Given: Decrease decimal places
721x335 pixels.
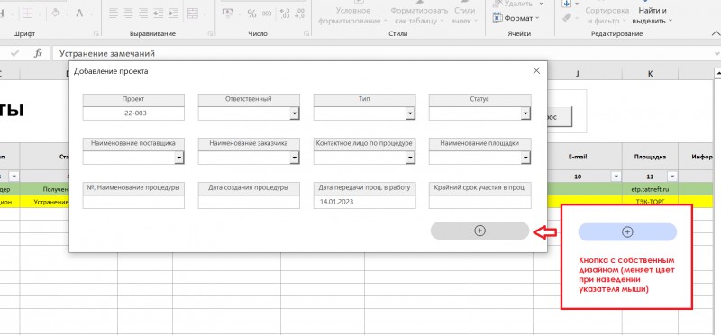Looking at the screenshot, I should 300,14.
